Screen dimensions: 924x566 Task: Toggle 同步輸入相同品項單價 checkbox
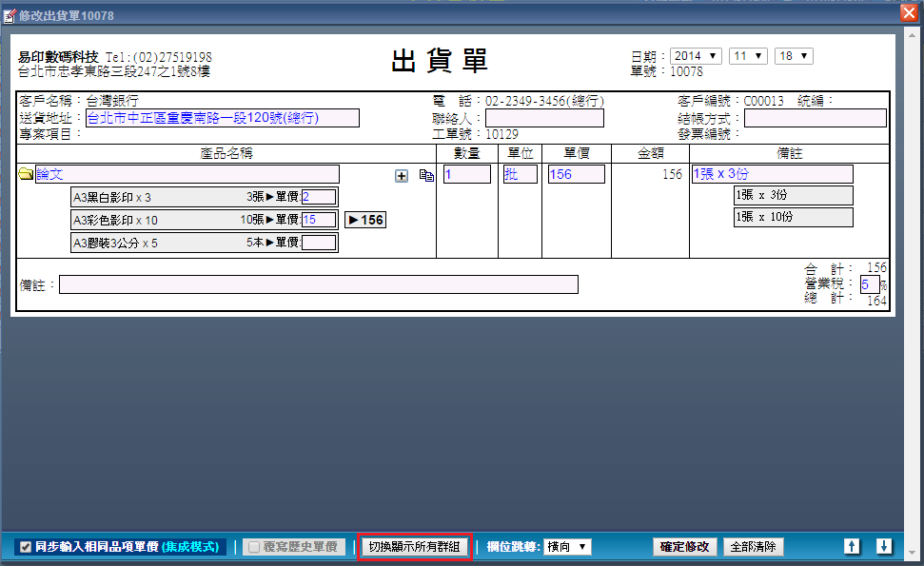pos(26,547)
